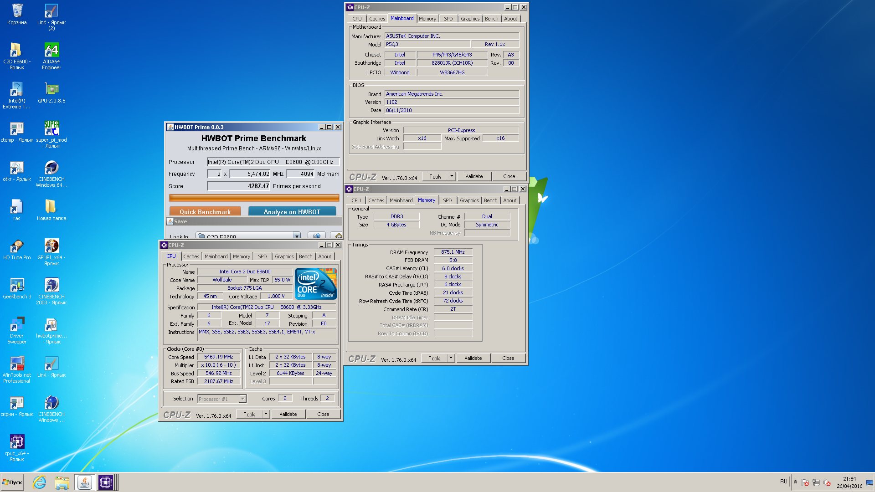The image size is (875, 492).
Task: Open About tab in bottom-left CPU-Z window
Action: click(325, 256)
